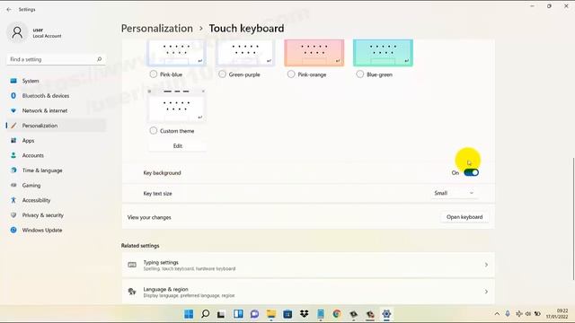
Task: Click the System monitor icon in sidebar
Action: pyautogui.click(x=13, y=81)
